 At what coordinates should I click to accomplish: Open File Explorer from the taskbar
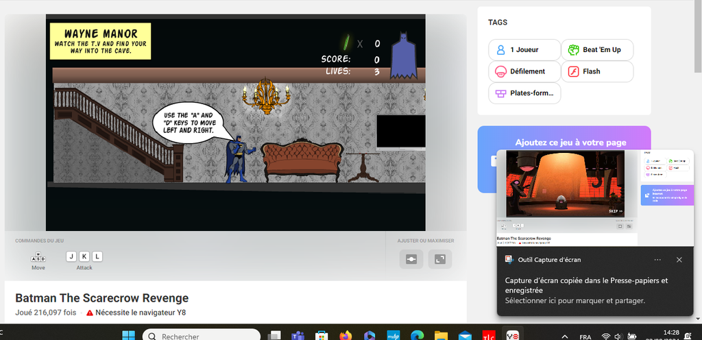pos(441,336)
